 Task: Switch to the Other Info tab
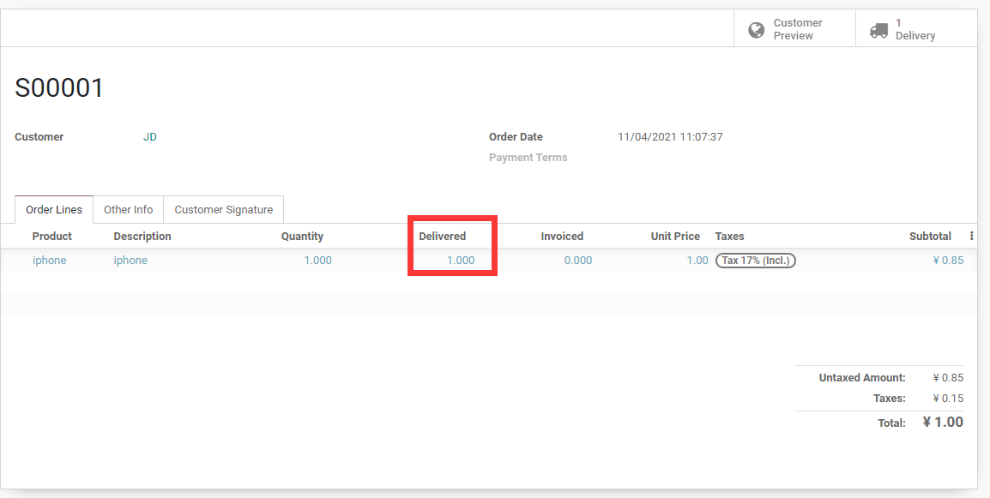128,209
